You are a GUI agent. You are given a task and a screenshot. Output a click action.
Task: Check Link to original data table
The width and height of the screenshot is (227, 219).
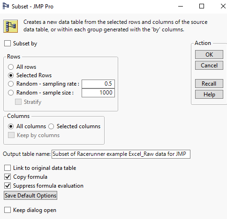tap(8, 168)
